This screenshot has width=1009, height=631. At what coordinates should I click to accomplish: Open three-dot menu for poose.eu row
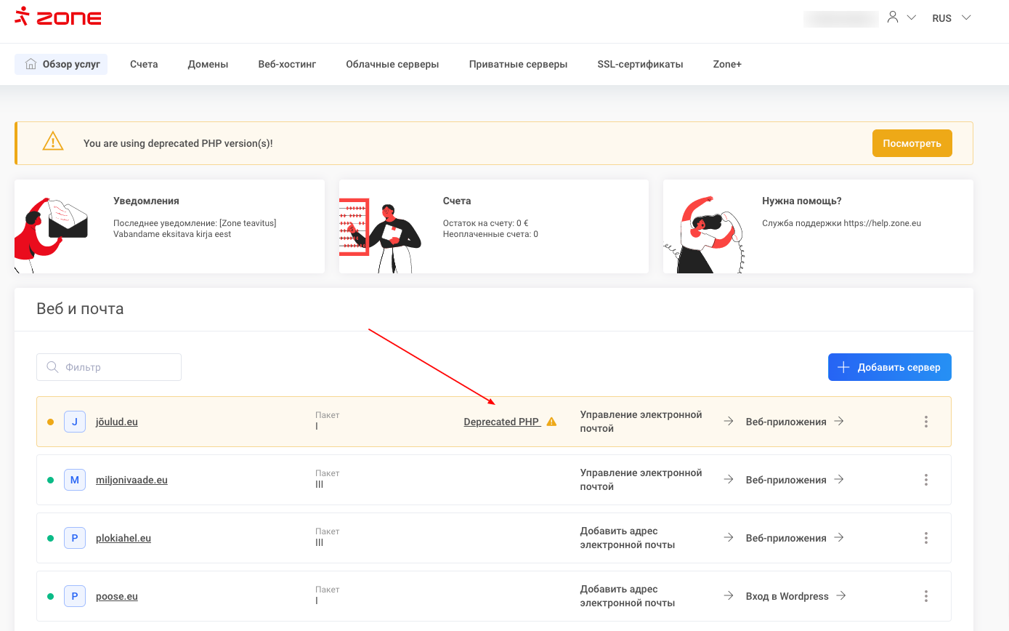(925, 596)
